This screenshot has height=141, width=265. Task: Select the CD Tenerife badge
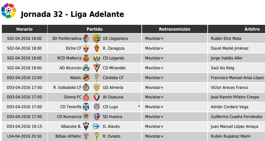tap(86, 107)
